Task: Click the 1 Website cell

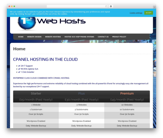Action: [x=36, y=105]
